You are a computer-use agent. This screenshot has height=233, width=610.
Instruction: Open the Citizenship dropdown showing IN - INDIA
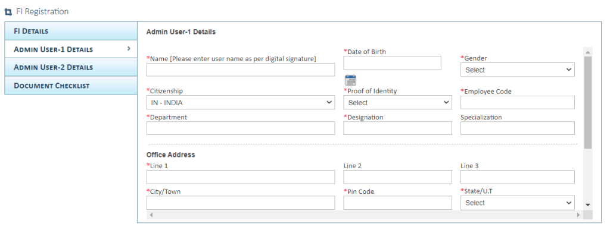coord(241,102)
